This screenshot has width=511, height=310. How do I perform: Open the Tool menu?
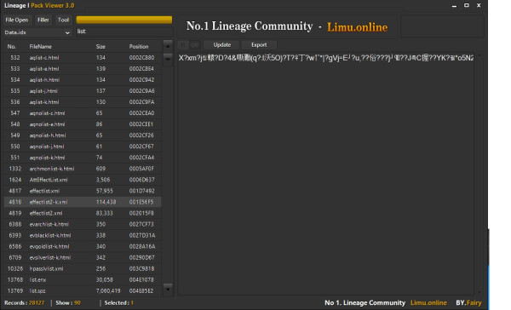[x=63, y=20]
